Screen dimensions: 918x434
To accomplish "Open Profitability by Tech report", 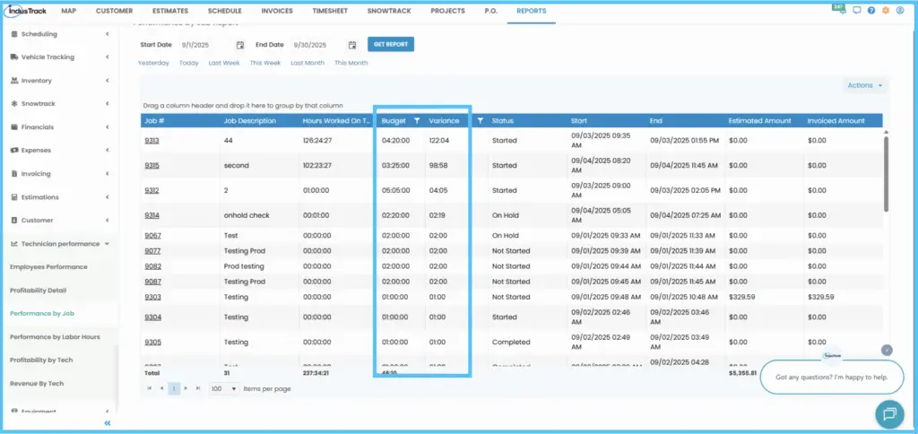I will click(x=41, y=360).
